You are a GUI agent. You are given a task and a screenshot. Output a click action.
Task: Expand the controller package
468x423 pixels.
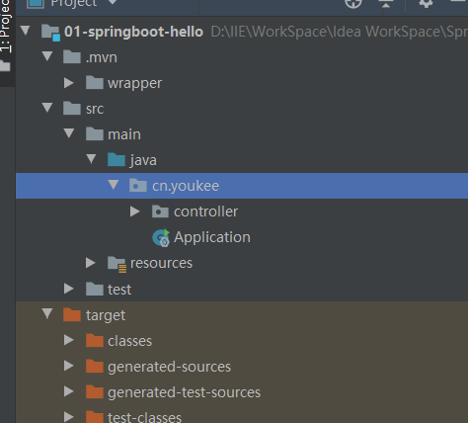coord(135,211)
